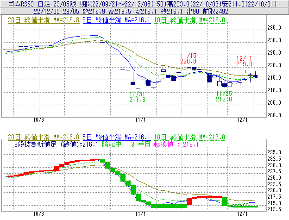
Task: Click lower chart 12/1 date label
Action: coord(242,214)
